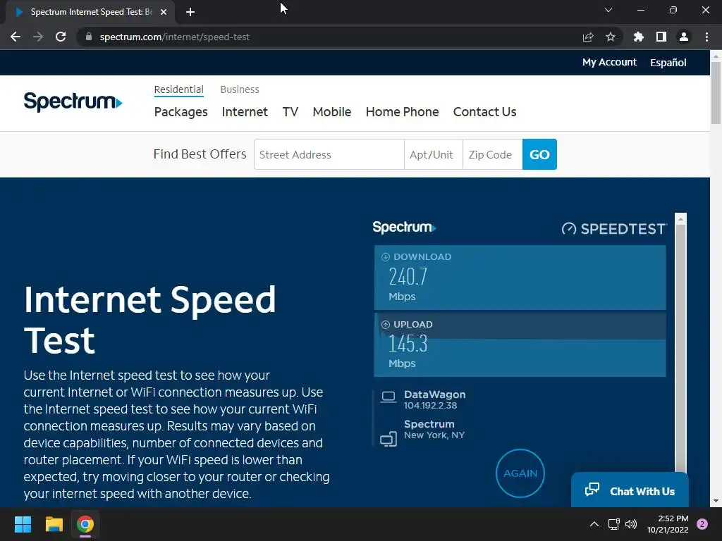Screen dimensions: 722x541
Task: Open the TV menu
Action: pos(290,112)
